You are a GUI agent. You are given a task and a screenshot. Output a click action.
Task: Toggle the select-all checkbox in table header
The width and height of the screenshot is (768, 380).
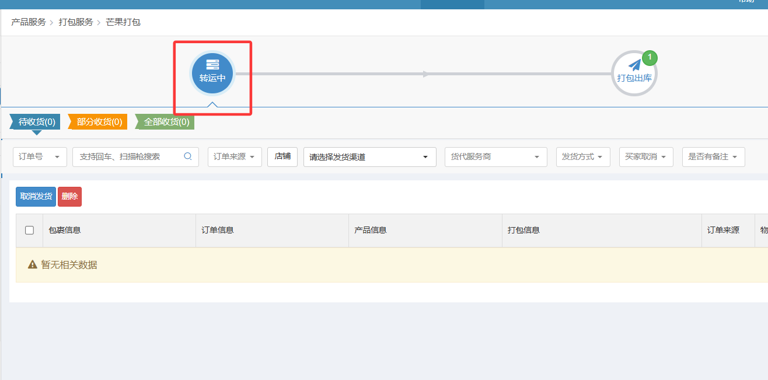[29, 230]
